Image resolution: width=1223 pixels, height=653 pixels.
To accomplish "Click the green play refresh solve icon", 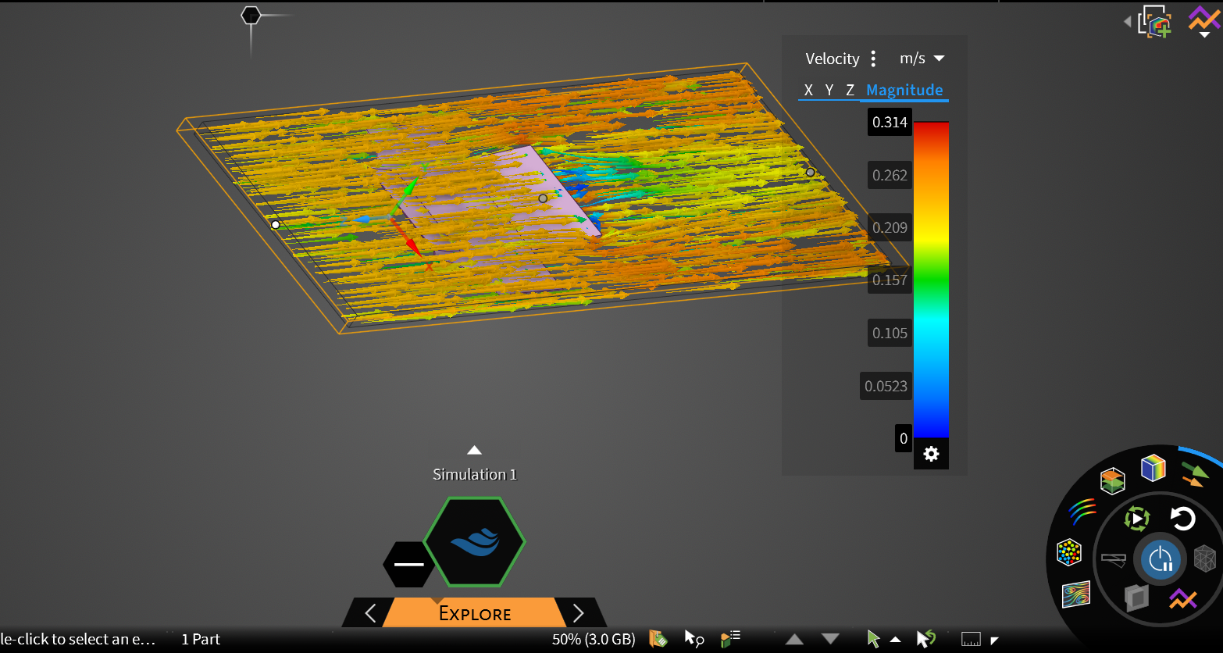I will (x=1137, y=518).
